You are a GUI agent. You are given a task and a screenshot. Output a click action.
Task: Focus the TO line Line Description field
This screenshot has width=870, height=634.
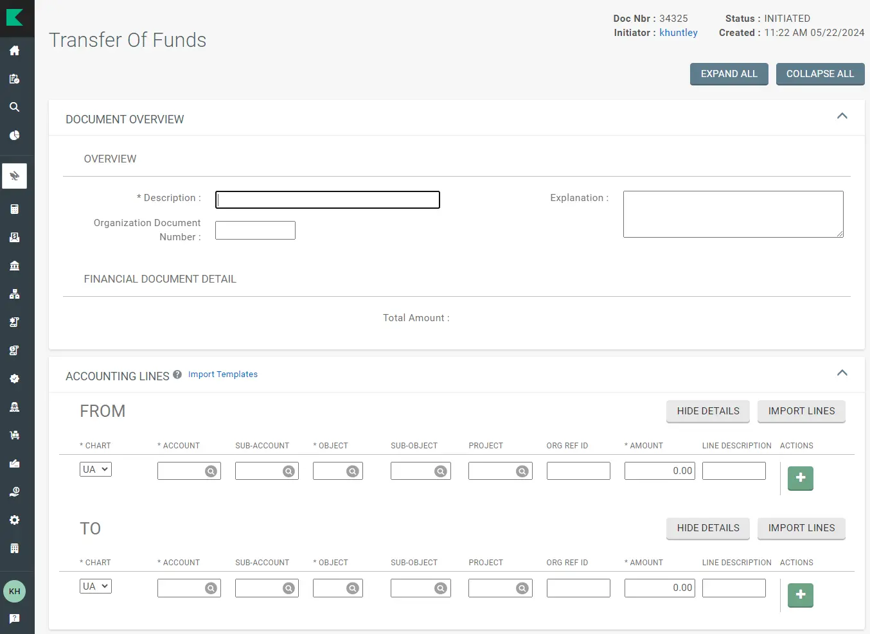point(734,588)
